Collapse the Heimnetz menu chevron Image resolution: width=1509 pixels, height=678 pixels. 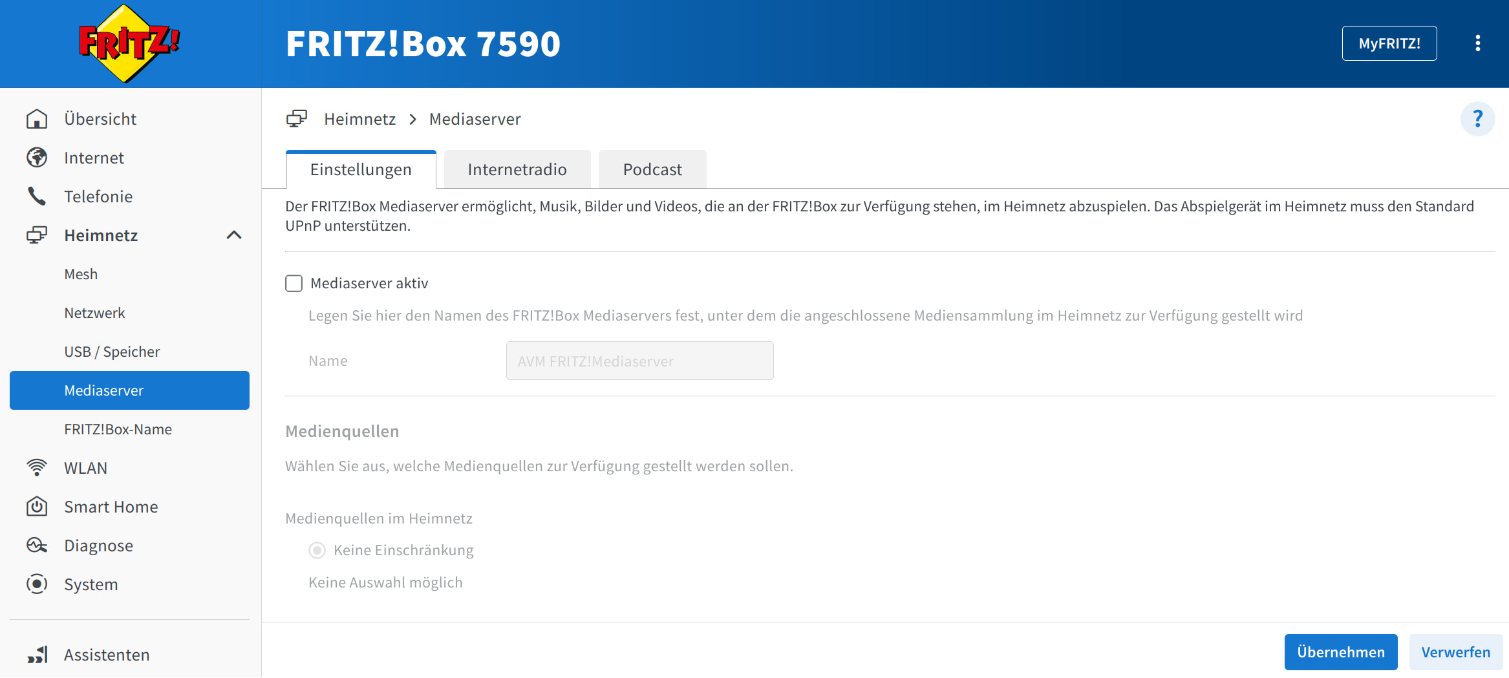(x=234, y=235)
